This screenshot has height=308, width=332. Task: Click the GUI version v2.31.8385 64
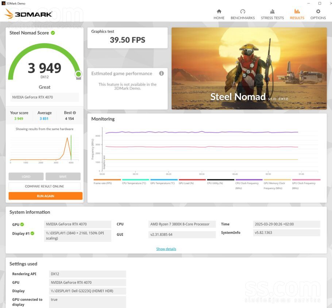coord(182,235)
